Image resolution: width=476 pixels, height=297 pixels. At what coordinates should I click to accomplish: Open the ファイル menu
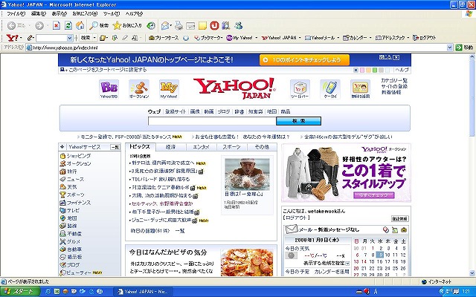click(16, 13)
